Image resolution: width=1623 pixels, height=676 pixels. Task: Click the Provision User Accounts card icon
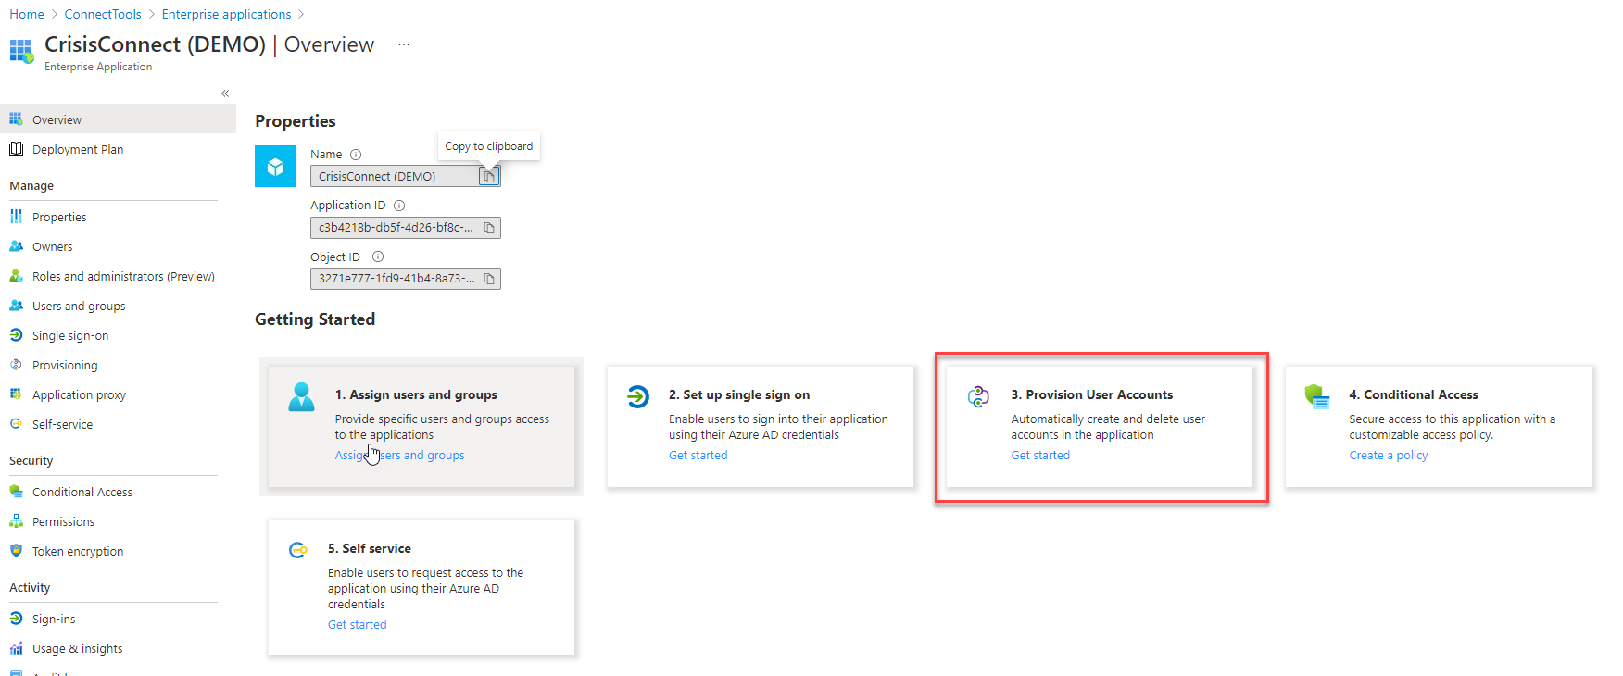[x=978, y=396]
